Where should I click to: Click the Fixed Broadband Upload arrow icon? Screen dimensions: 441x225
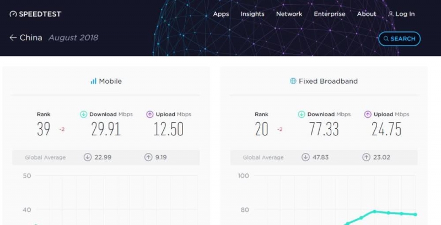(x=368, y=114)
